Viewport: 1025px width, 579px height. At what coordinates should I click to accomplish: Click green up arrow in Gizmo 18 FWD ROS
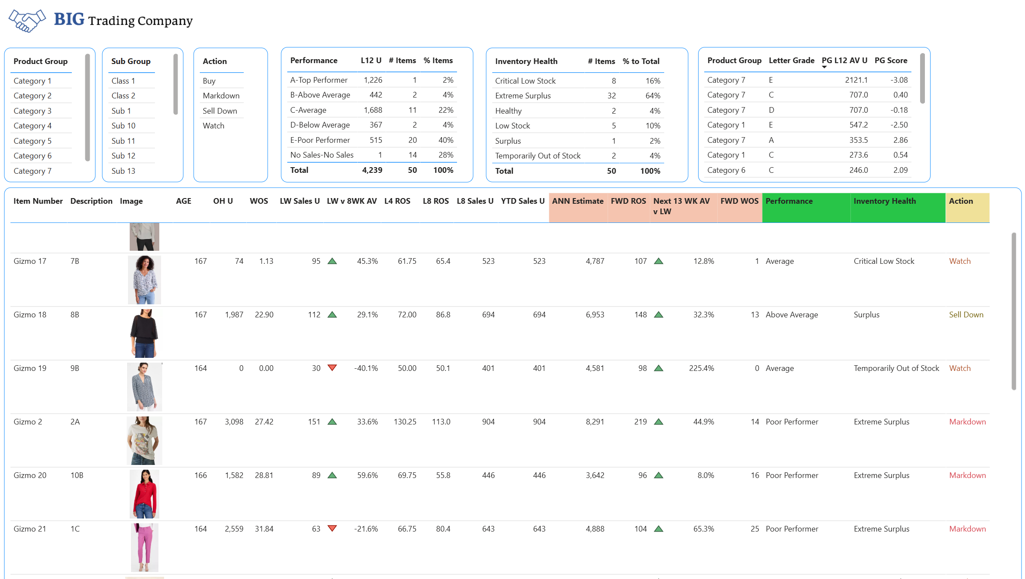pyautogui.click(x=659, y=315)
